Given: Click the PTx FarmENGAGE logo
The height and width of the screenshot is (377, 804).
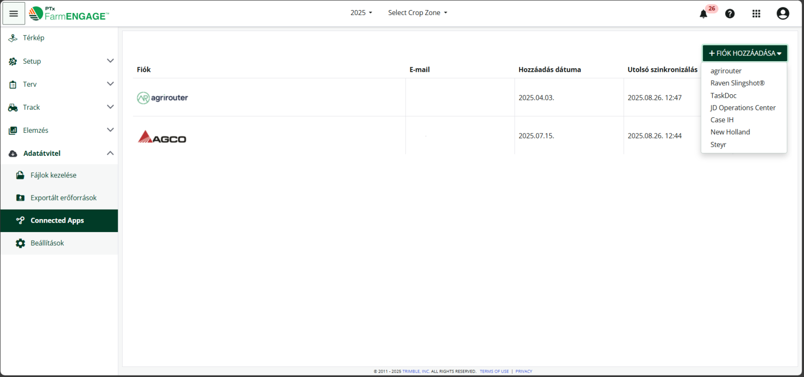Looking at the screenshot, I should (x=69, y=14).
